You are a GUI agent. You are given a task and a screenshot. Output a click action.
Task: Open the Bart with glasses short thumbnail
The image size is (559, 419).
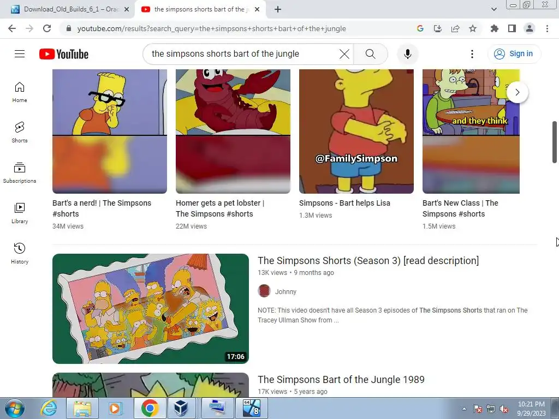(109, 131)
